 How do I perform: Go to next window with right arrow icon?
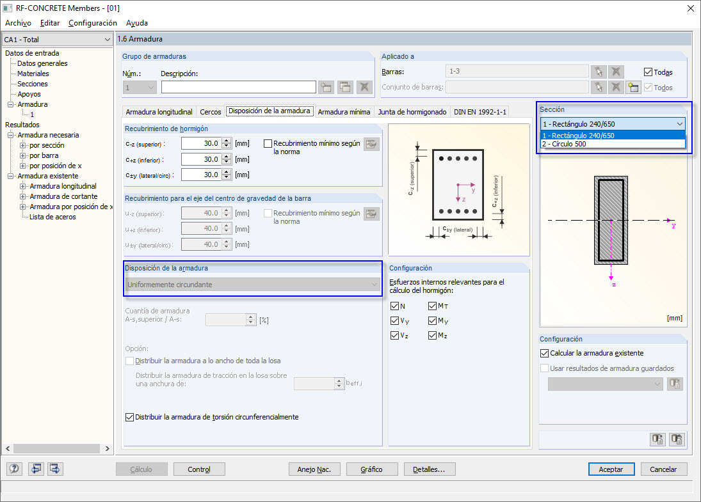click(x=55, y=469)
